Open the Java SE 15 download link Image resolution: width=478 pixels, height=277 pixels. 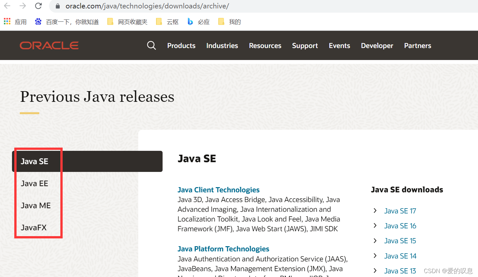click(400, 241)
